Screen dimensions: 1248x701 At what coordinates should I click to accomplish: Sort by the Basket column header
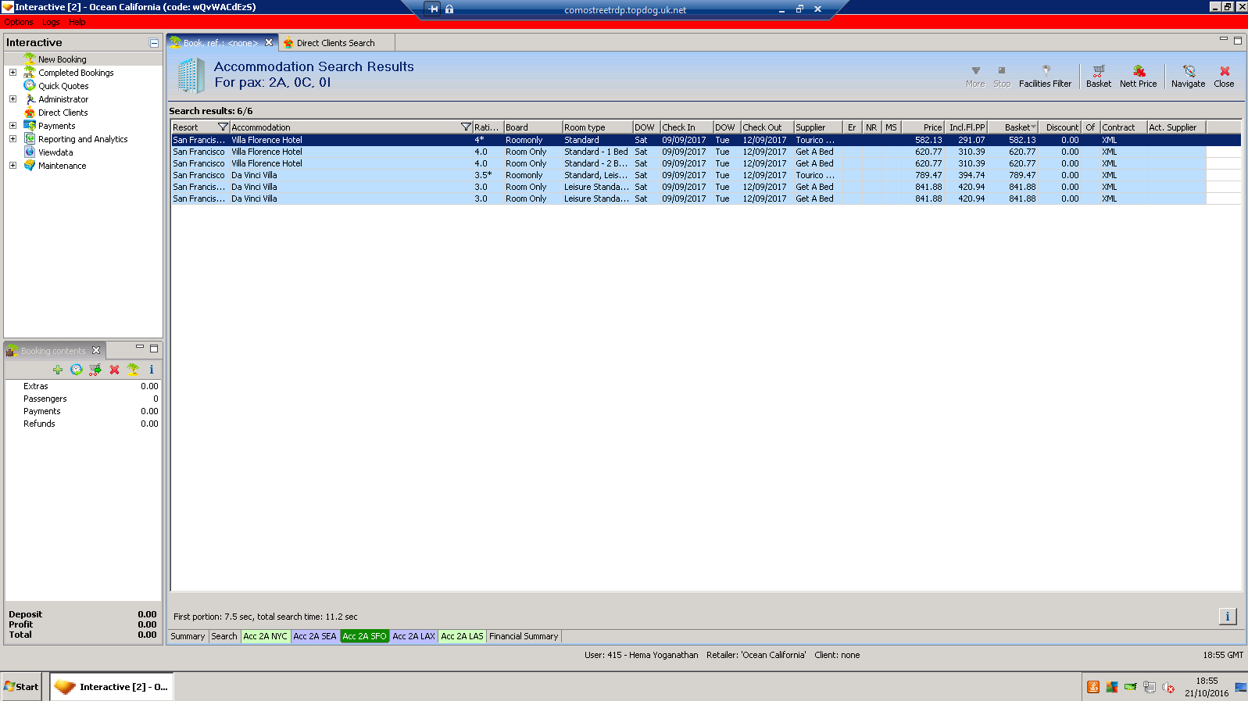[1014, 127]
